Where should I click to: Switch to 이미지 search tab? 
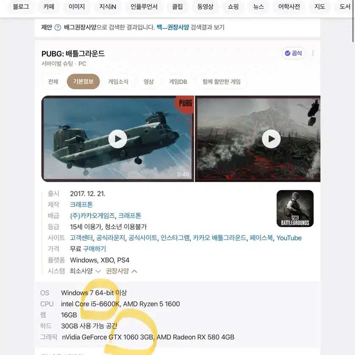(x=77, y=7)
